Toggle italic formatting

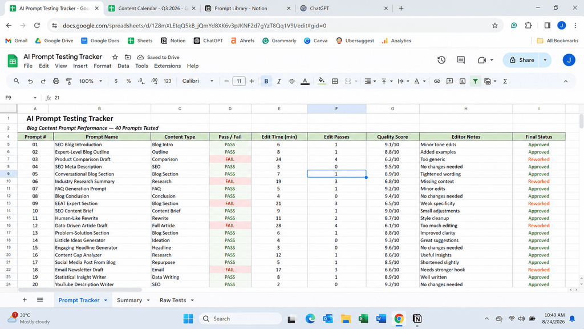pos(279,81)
